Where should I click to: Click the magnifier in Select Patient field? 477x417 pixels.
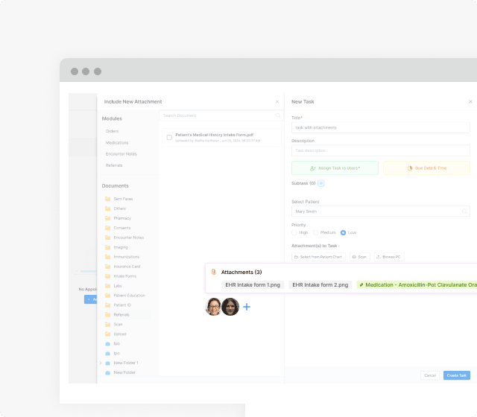pyautogui.click(x=464, y=211)
